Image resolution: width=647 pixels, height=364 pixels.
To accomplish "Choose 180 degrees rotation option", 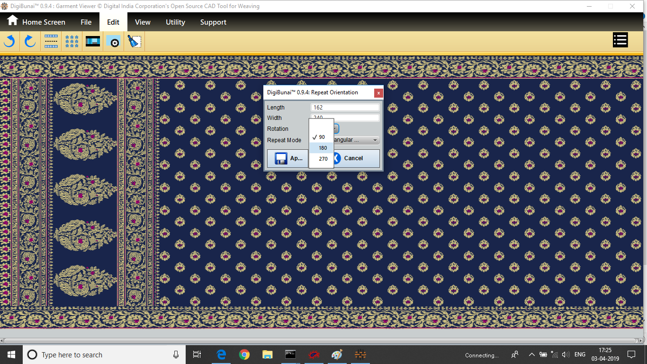I will (x=323, y=148).
